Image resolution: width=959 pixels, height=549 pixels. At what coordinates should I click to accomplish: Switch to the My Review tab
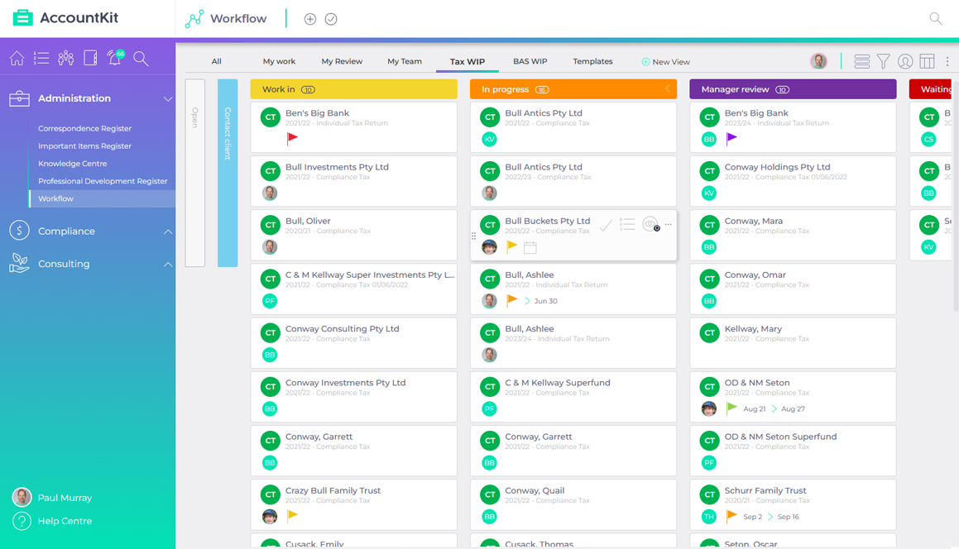click(342, 61)
